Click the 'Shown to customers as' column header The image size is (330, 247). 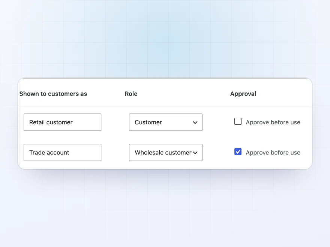53,94
